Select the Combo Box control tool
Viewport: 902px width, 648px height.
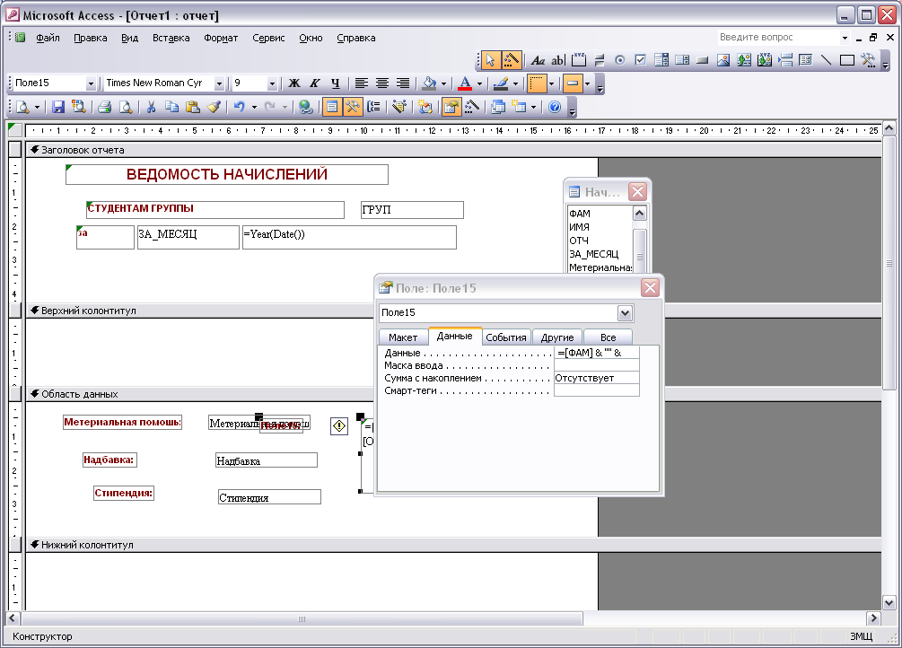(661, 60)
